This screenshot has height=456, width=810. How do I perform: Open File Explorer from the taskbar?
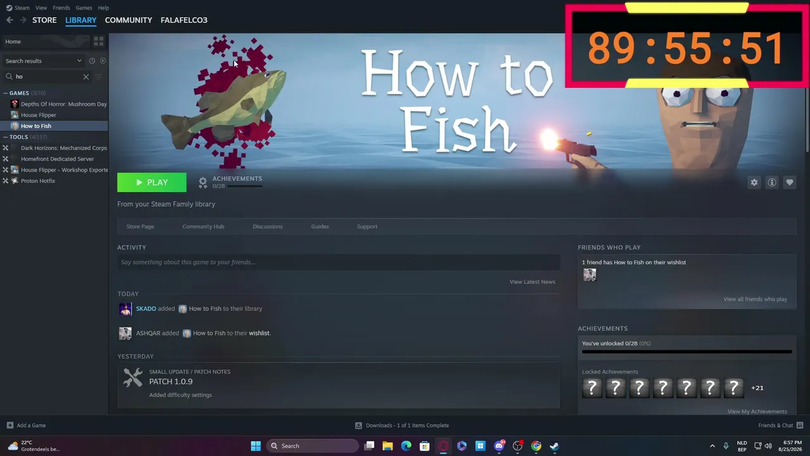tap(387, 446)
